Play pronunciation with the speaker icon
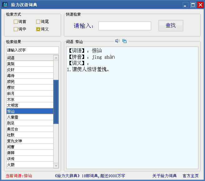Viewport: 205px width, 181px height. pyautogui.click(x=117, y=41)
